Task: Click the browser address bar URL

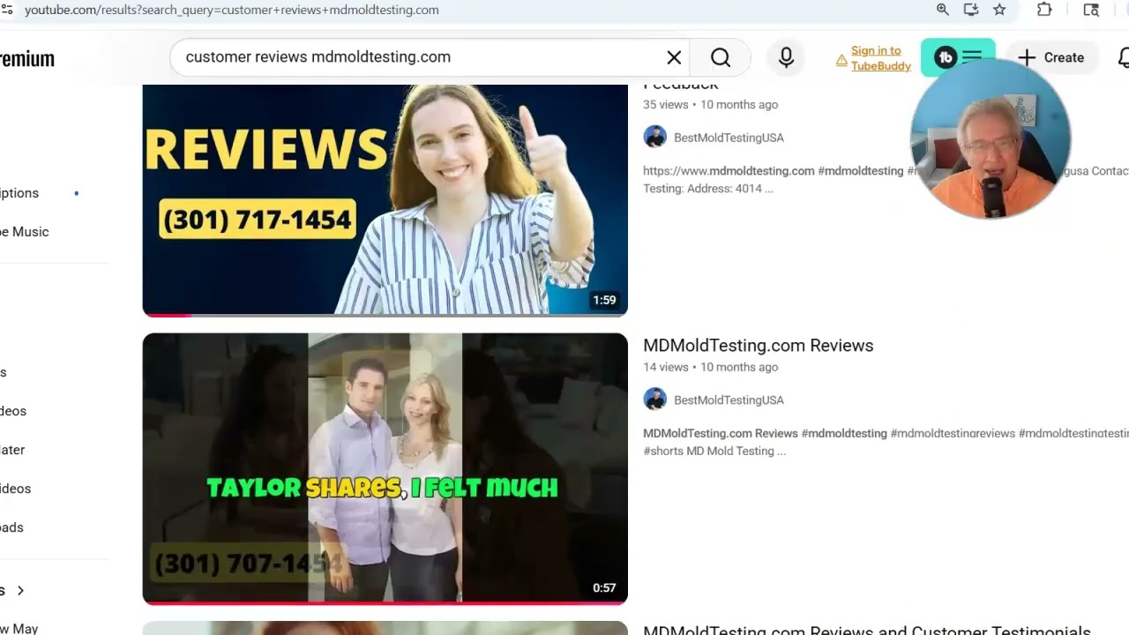Action: click(x=231, y=10)
